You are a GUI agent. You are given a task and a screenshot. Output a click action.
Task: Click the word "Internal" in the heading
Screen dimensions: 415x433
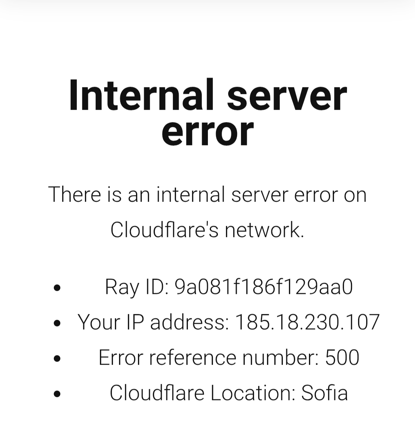click(x=141, y=95)
